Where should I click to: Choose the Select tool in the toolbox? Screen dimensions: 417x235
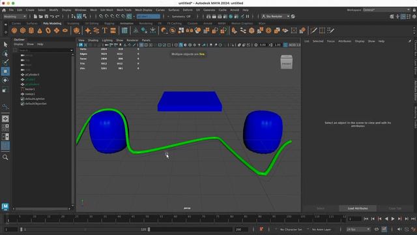click(x=5, y=44)
